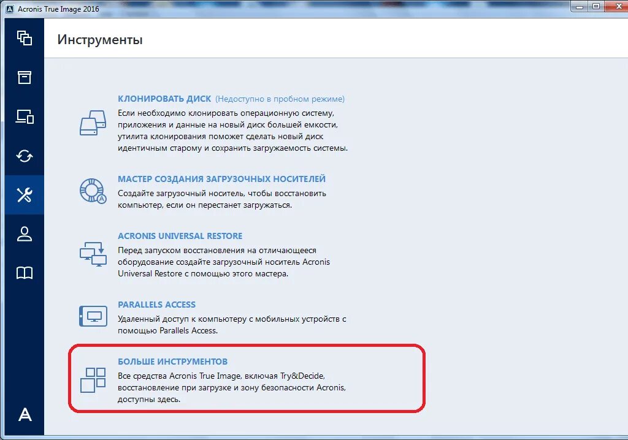Click the disk cloning drives icon
The width and height of the screenshot is (628, 440).
(93, 123)
